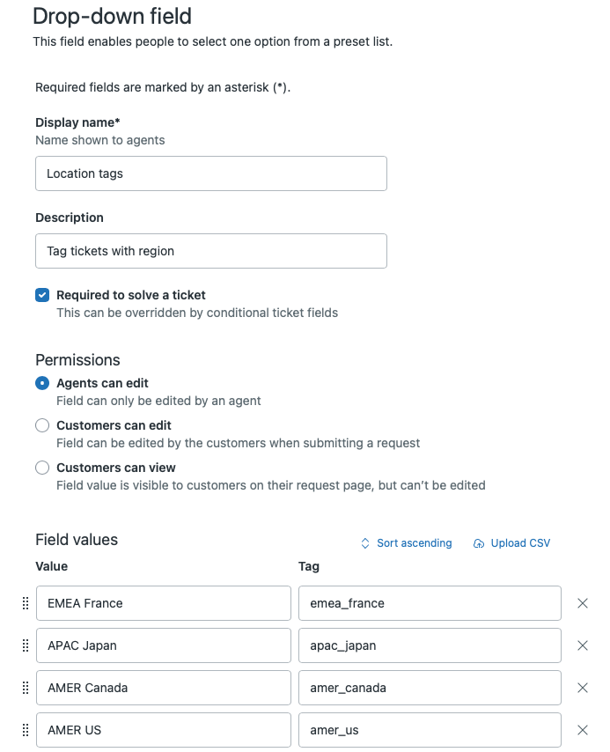Viewport: 610px width, 752px height.
Task: Grab the drag handle beside AMER Canada
Action: pyautogui.click(x=26, y=688)
